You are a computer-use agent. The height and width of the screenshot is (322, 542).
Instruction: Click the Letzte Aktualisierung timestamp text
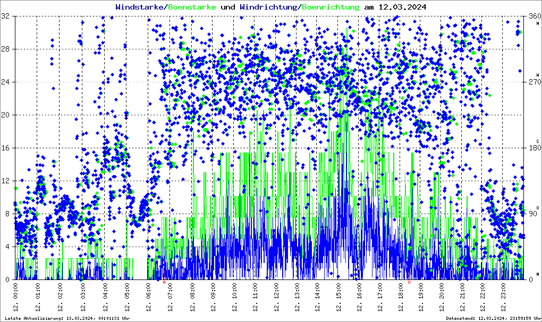(x=67, y=318)
